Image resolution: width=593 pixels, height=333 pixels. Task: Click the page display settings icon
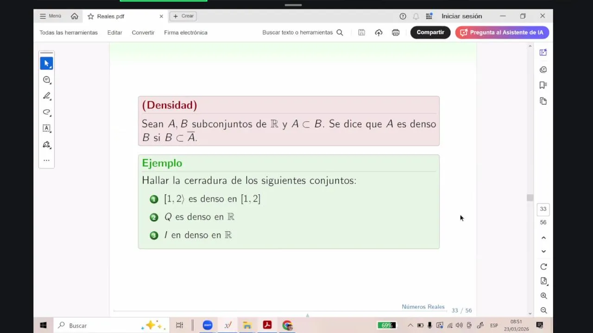tap(543, 281)
